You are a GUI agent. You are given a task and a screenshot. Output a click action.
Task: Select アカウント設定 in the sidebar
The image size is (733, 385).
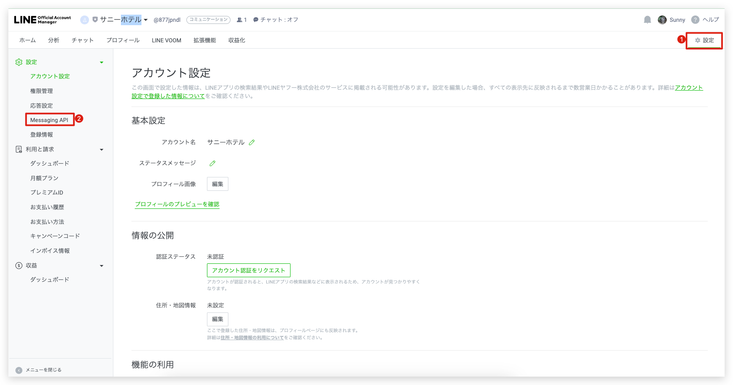tap(50, 76)
